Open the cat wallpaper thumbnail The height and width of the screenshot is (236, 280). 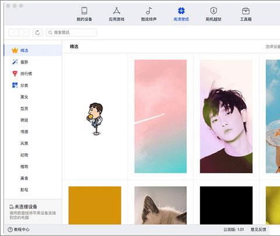[160, 205]
